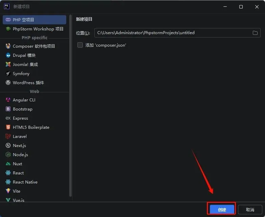Click the PhpStorm Workshop graduation cap icon
Screen dimensions: 265x217
pos(8,29)
